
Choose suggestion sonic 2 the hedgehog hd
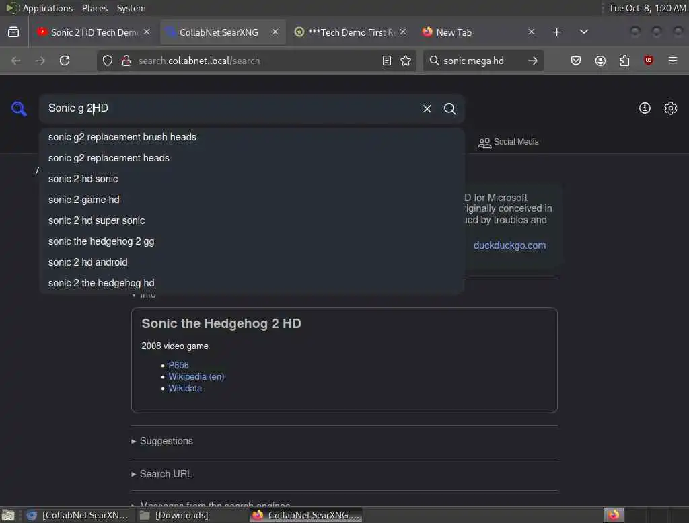tap(252, 283)
